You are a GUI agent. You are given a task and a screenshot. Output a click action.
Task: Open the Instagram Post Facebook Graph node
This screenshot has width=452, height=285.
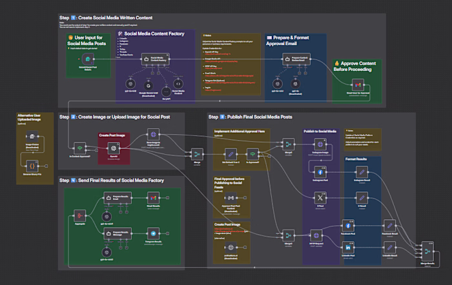[x=320, y=172]
